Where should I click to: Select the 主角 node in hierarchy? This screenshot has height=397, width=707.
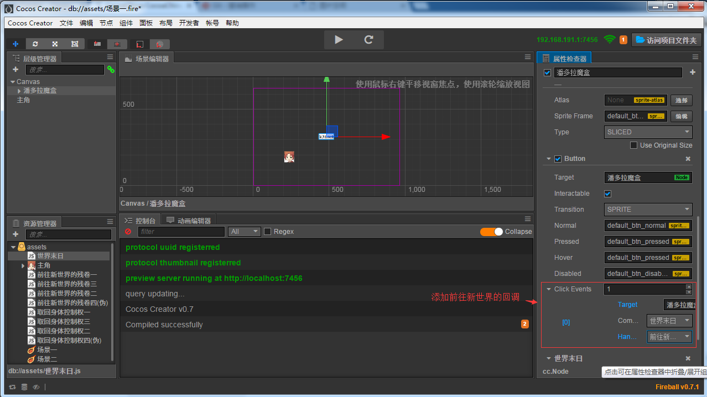(x=23, y=100)
